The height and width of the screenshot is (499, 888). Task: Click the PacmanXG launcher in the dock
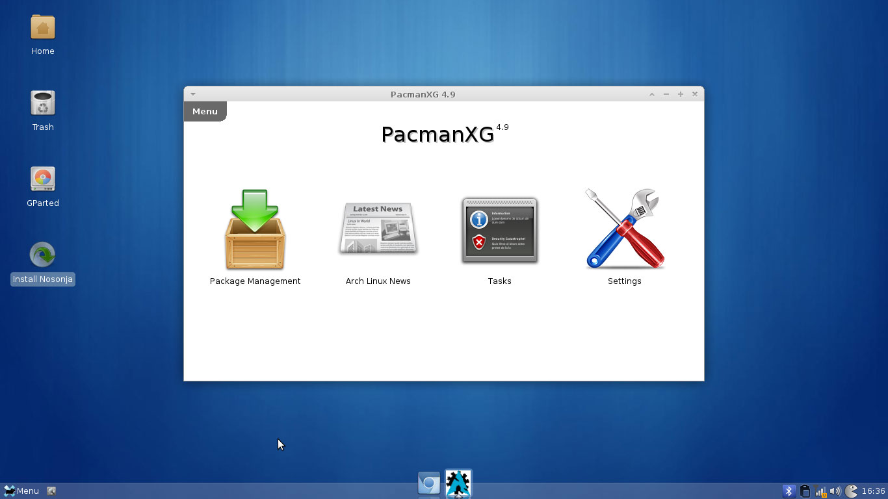(x=458, y=484)
